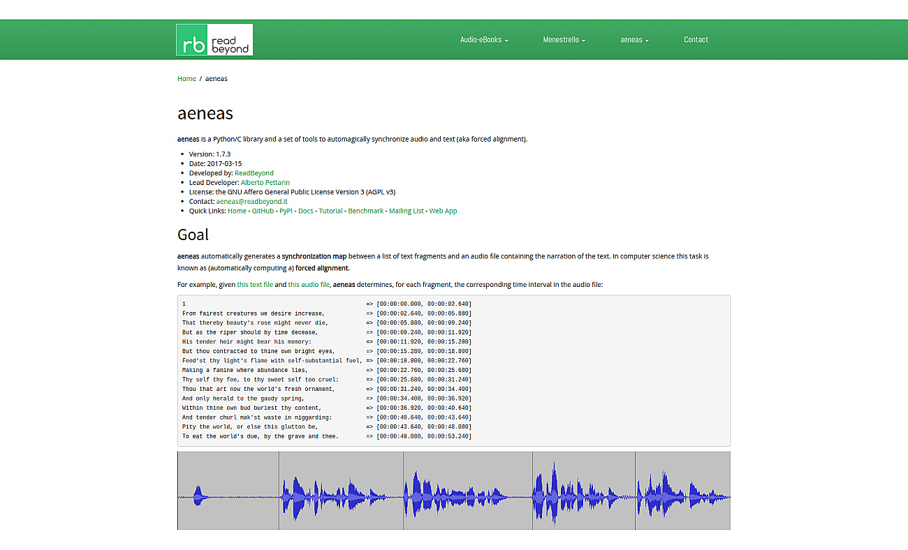The width and height of the screenshot is (908, 550).
Task: Go to the Contact page
Action: (x=696, y=40)
